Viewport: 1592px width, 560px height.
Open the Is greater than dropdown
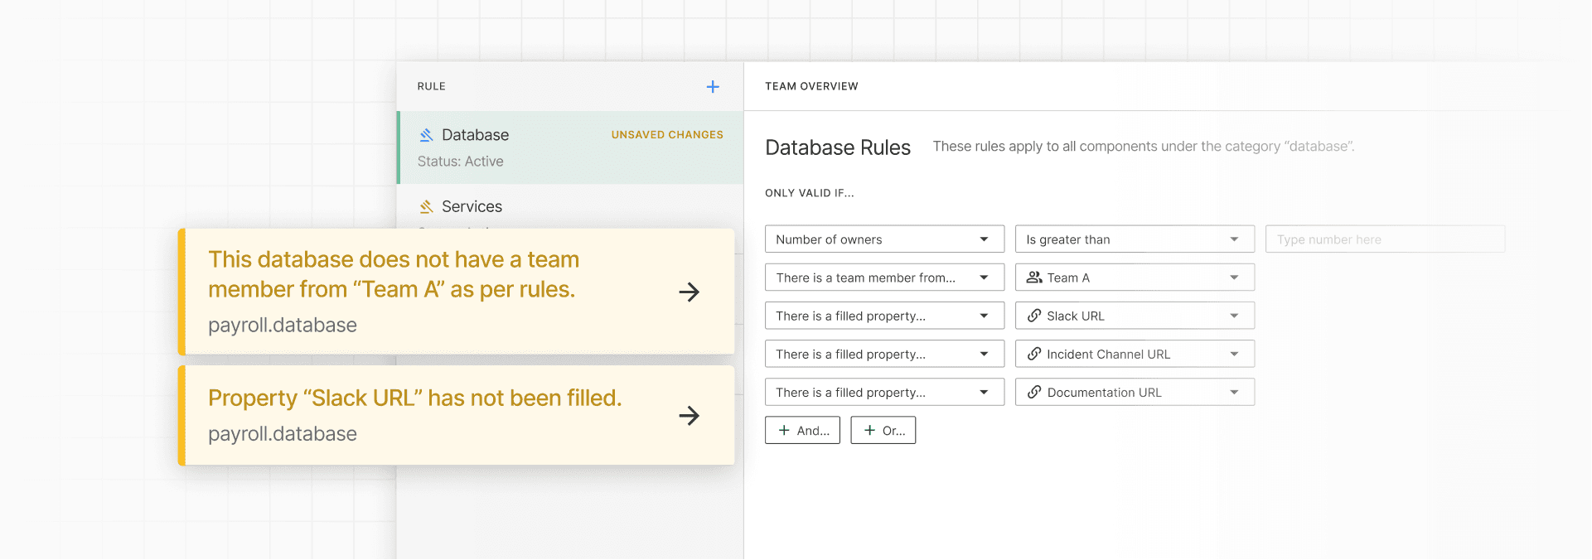tap(1135, 239)
